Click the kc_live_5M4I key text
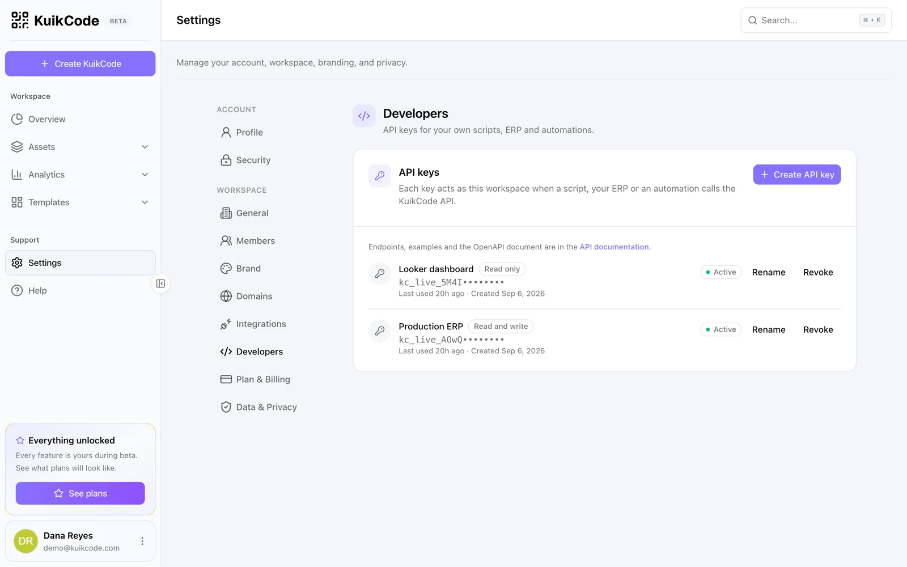 pyautogui.click(x=451, y=282)
